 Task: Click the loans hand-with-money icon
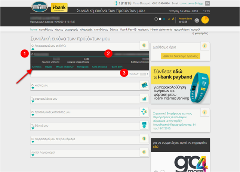click(x=144, y=125)
